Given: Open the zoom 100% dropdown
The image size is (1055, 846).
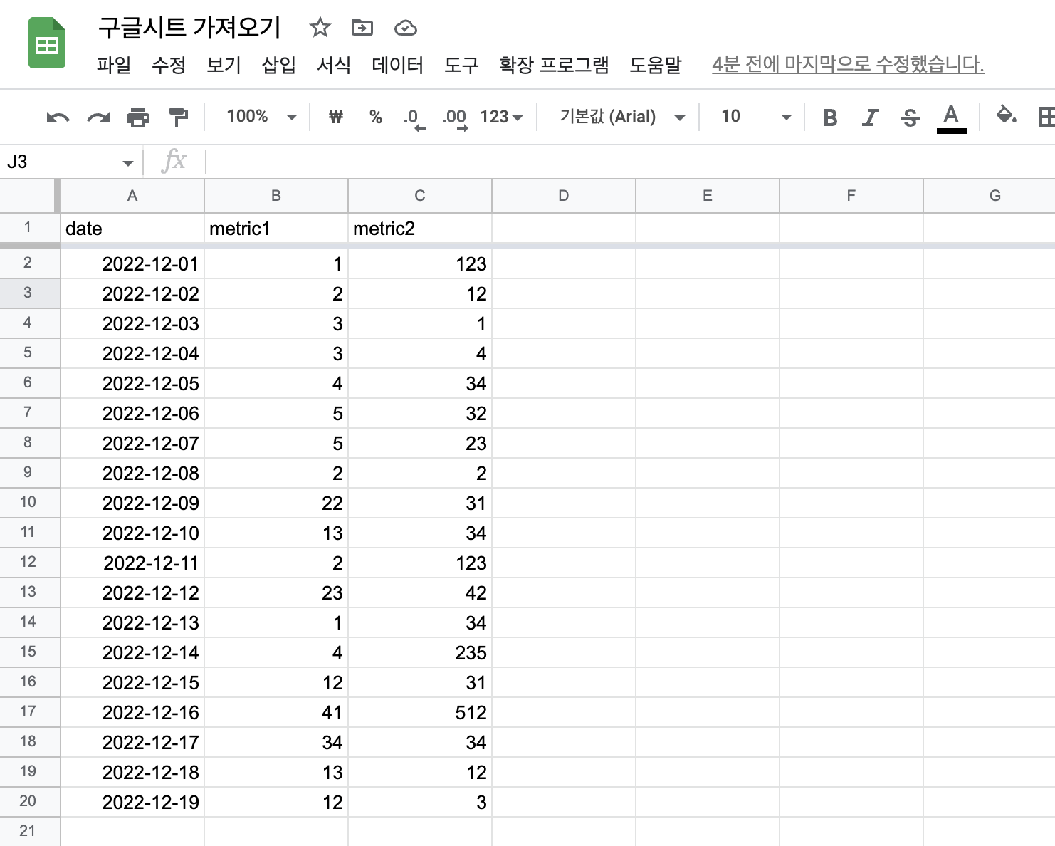Looking at the screenshot, I should [x=261, y=117].
